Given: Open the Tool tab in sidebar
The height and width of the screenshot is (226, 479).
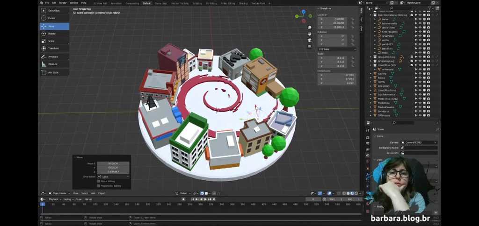Looking at the screenshot, I should (362, 19).
